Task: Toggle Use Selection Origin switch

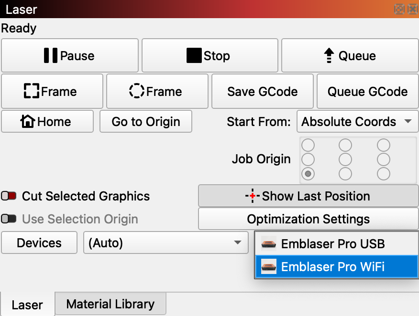Action: click(x=9, y=219)
